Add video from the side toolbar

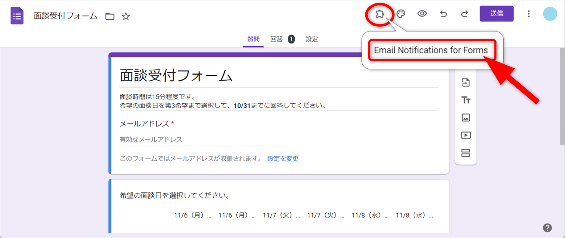pyautogui.click(x=466, y=135)
